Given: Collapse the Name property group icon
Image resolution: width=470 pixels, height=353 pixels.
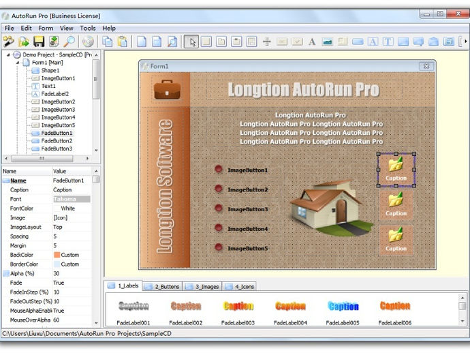Looking at the screenshot, I should (x=6, y=181).
